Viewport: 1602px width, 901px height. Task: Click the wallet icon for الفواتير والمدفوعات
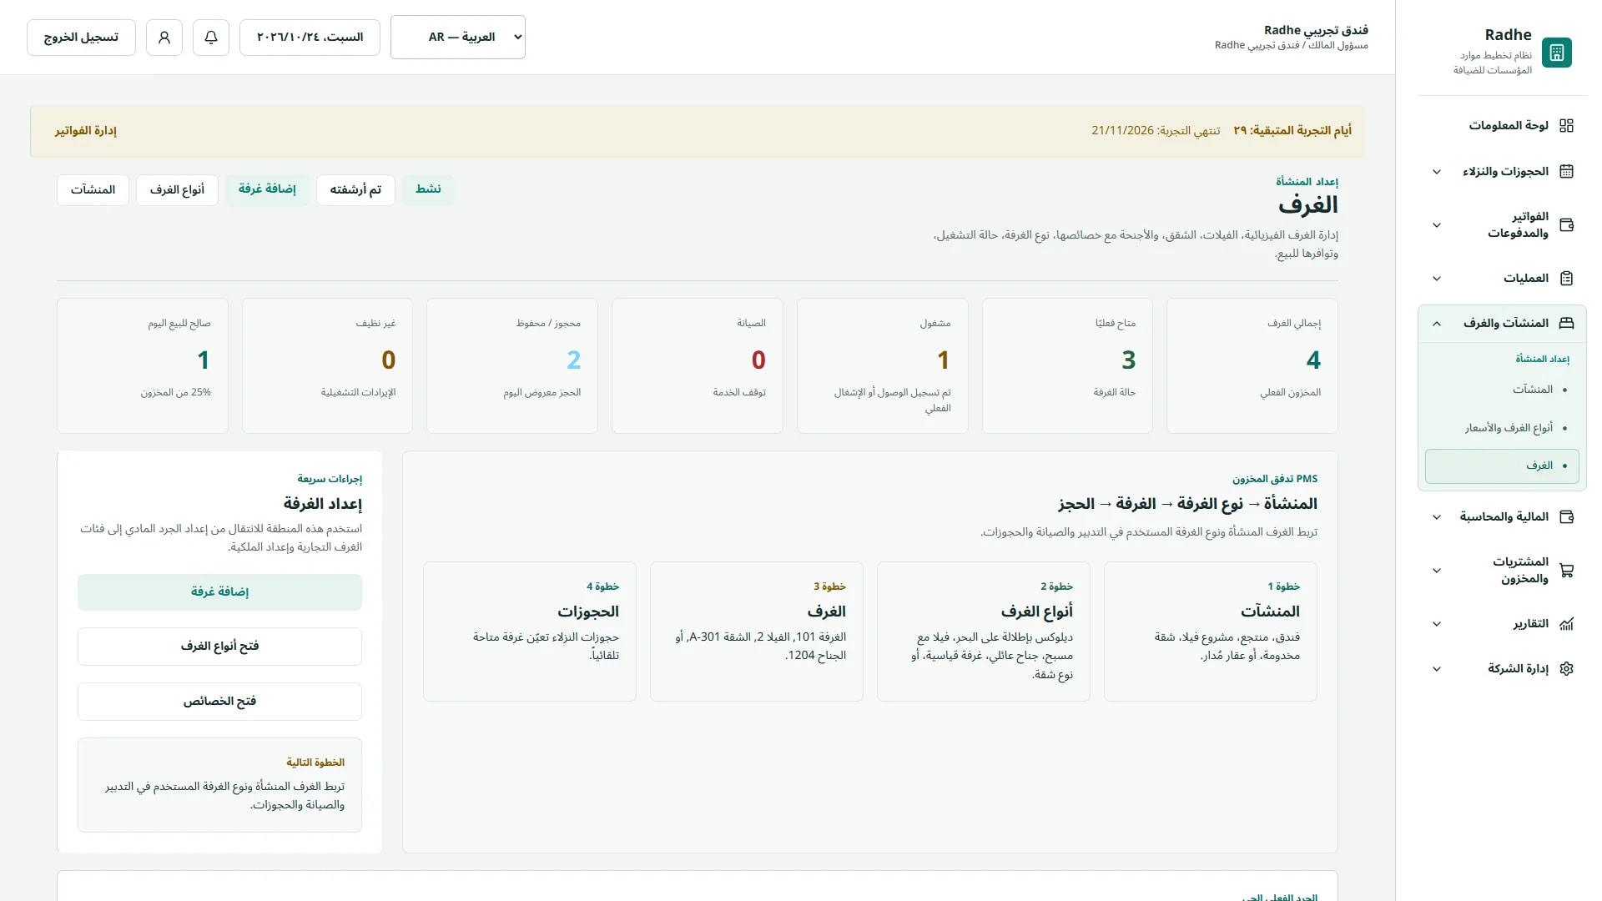[x=1566, y=225]
